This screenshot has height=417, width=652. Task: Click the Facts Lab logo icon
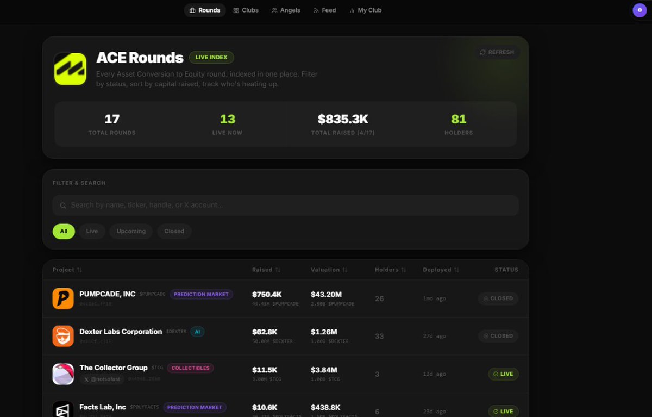63,409
